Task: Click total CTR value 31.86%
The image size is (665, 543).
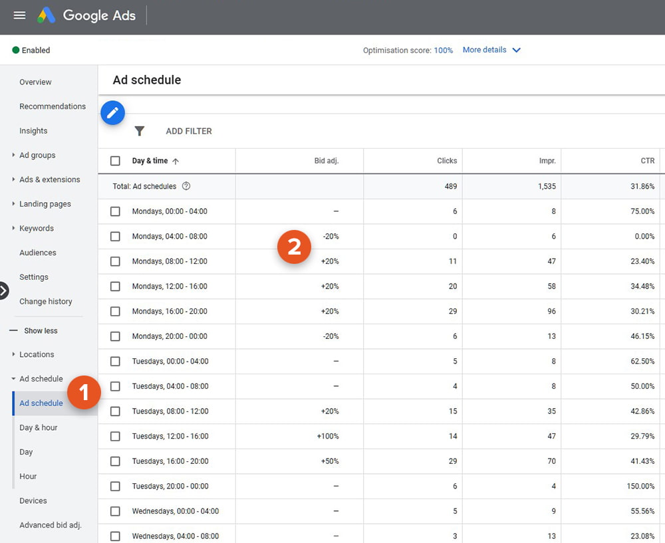Action: (x=642, y=187)
